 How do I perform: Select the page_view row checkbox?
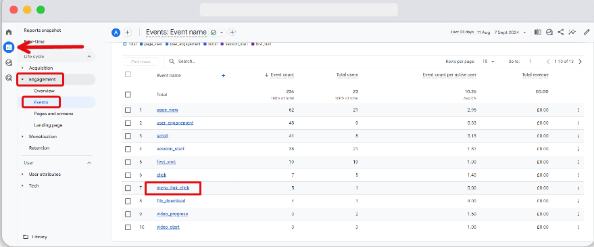[x=128, y=110]
